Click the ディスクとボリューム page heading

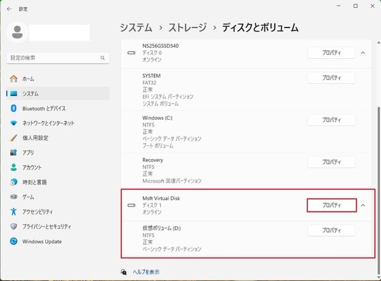pyautogui.click(x=260, y=27)
